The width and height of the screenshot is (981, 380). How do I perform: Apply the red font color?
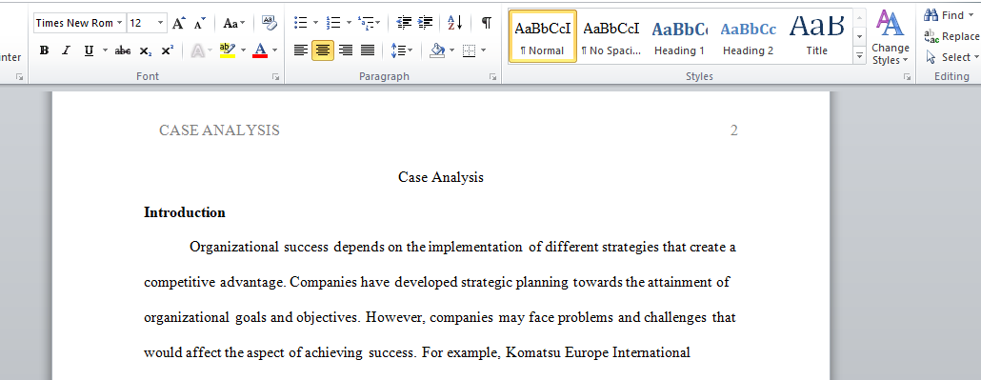(260, 50)
